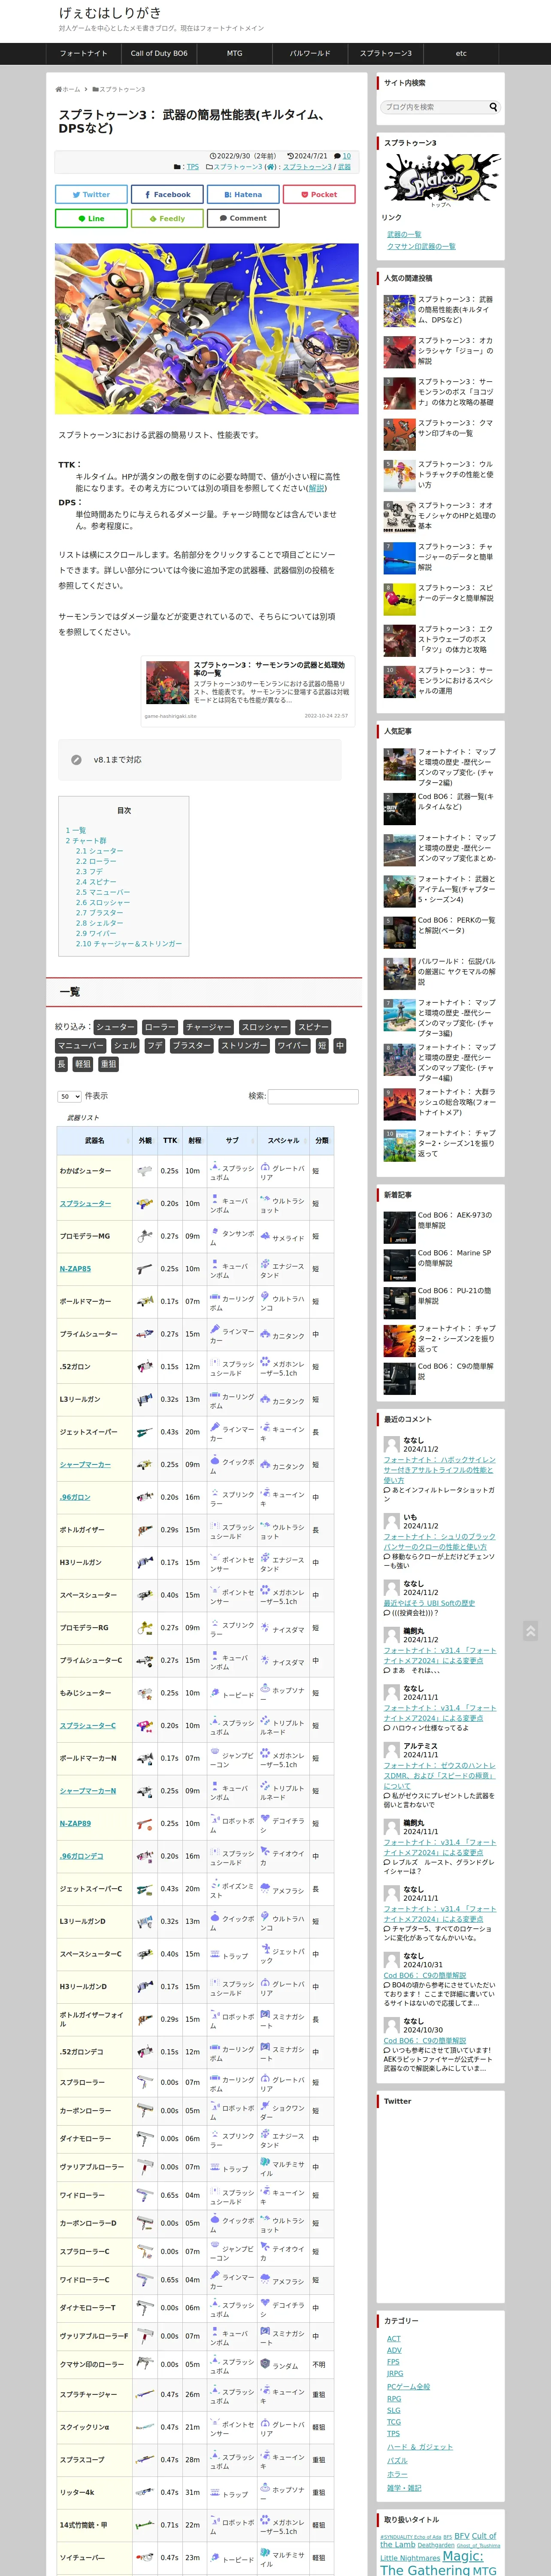Click the スプラシューター weapon image
This screenshot has width=551, height=2576.
point(145,1203)
